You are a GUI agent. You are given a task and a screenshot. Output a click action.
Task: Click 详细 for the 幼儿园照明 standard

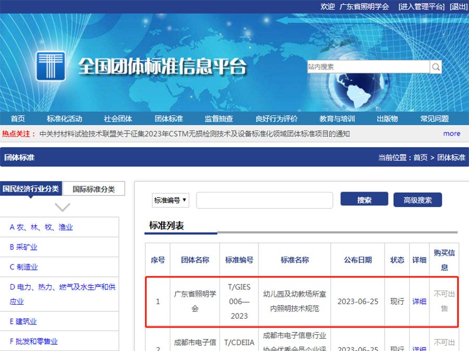coord(419,301)
